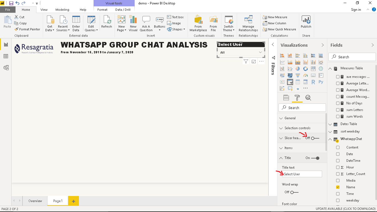
Task: Open the Fields well tab icon
Action: click(286, 98)
